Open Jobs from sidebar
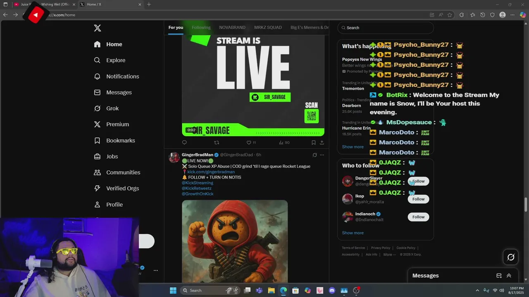The width and height of the screenshot is (529, 297). tap(106, 156)
